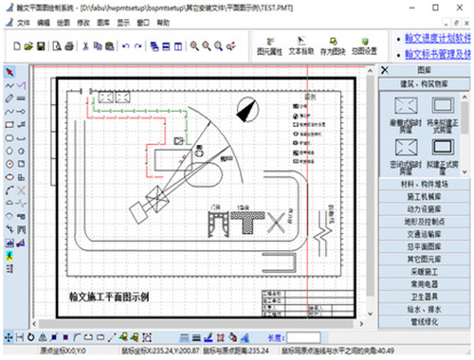Close the 图库 library panel
Viewport: 474px width, 360px height.
tap(385, 70)
